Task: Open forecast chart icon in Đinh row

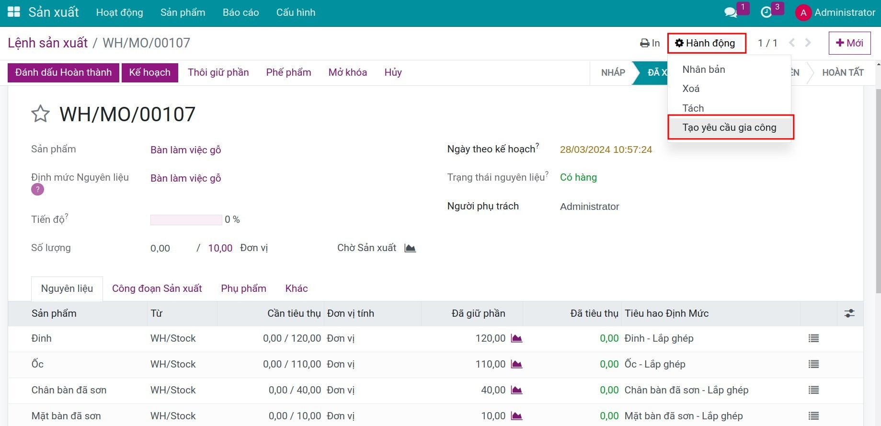Action: coord(516,338)
